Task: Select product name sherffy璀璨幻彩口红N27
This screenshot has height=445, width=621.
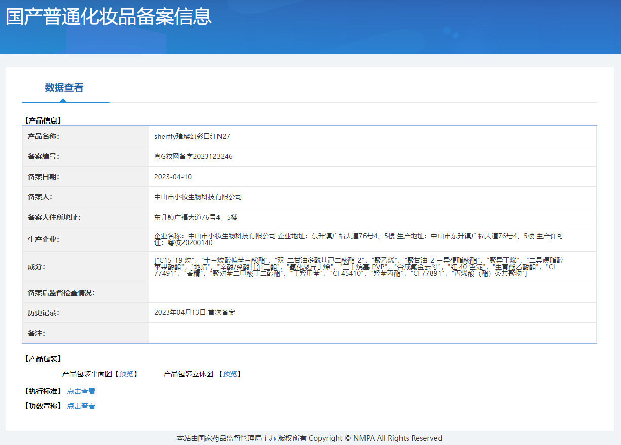Action: (192, 136)
